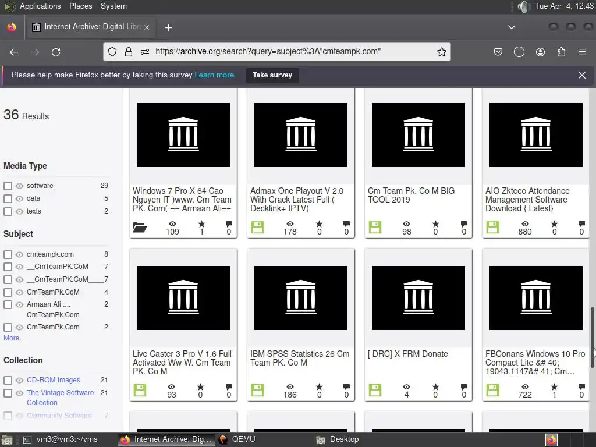The width and height of the screenshot is (596, 447).
Task: Toggle eye icon for data media type
Action: coord(19,199)
